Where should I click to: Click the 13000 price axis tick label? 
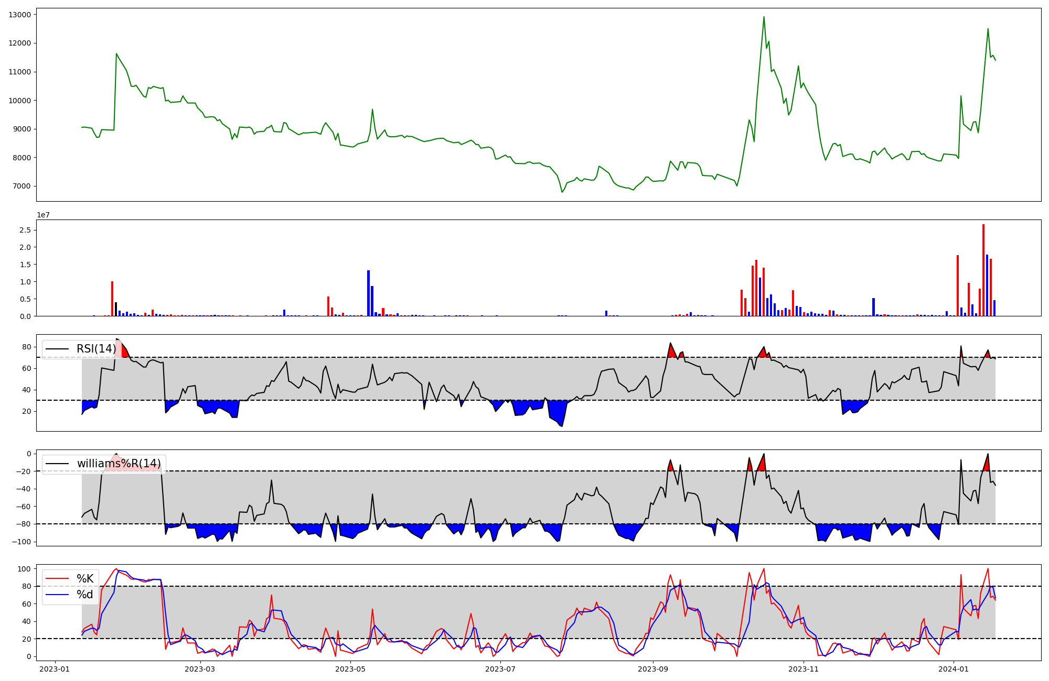coord(19,15)
